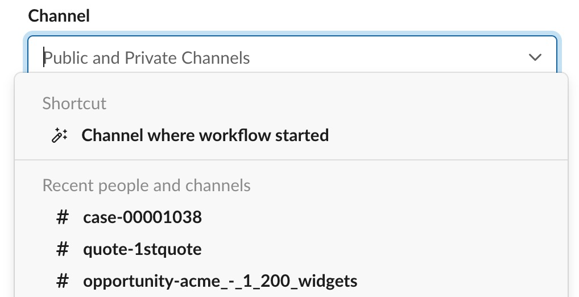Click the empty area right of quote-1stquote row
Screen dimensions: 579x297
(x=384, y=249)
